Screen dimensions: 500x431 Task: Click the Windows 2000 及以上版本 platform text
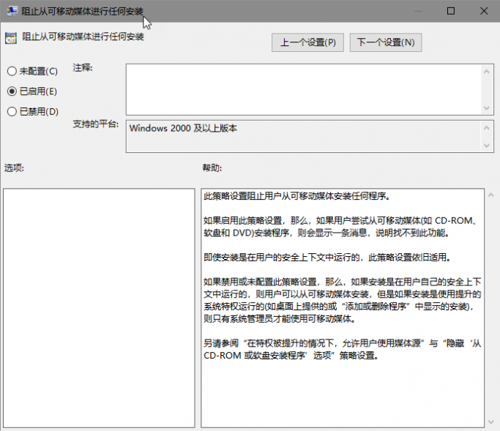pos(183,128)
